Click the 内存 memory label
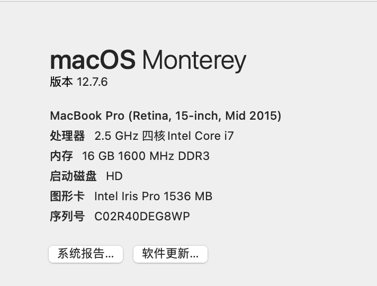 [61, 156]
